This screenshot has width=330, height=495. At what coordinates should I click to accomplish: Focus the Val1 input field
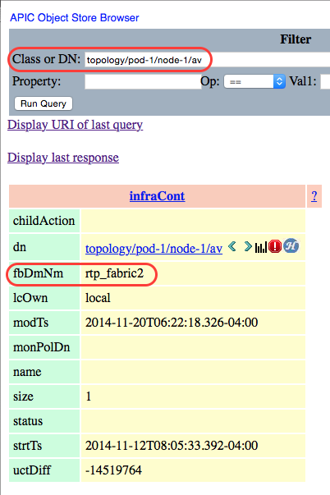tap(325, 82)
